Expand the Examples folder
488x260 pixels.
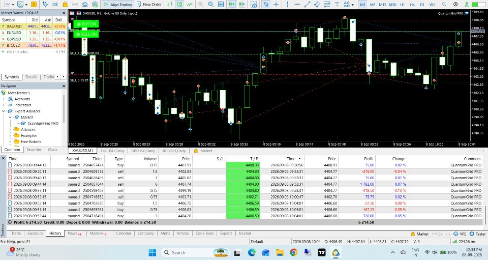(x=10, y=135)
